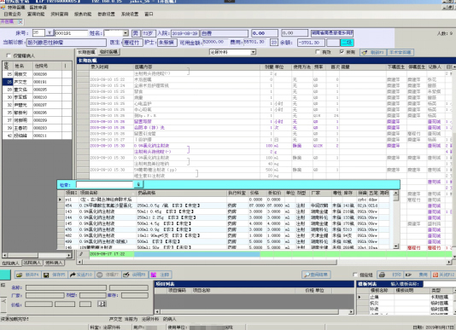
Task: Switch to the 临时医嘱 tab
Action: pyautogui.click(x=108, y=52)
